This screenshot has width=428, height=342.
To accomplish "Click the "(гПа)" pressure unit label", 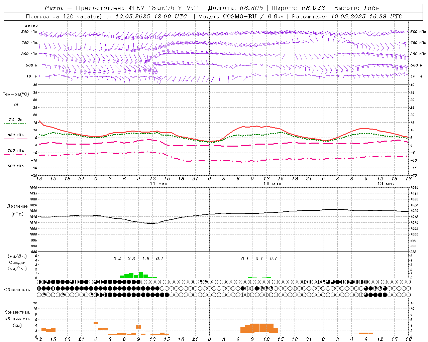I will tap(17, 214).
